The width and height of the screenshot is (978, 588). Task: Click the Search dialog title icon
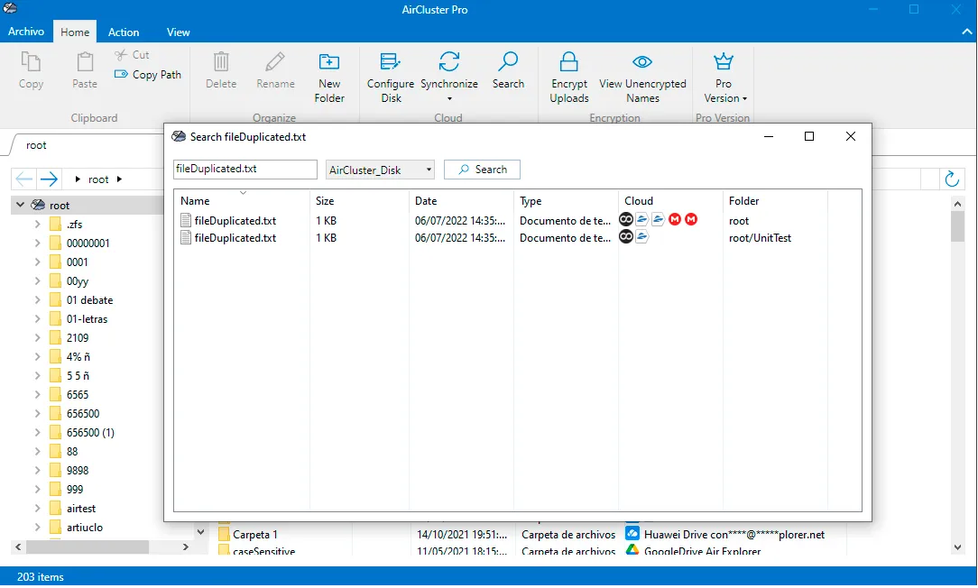pos(179,136)
